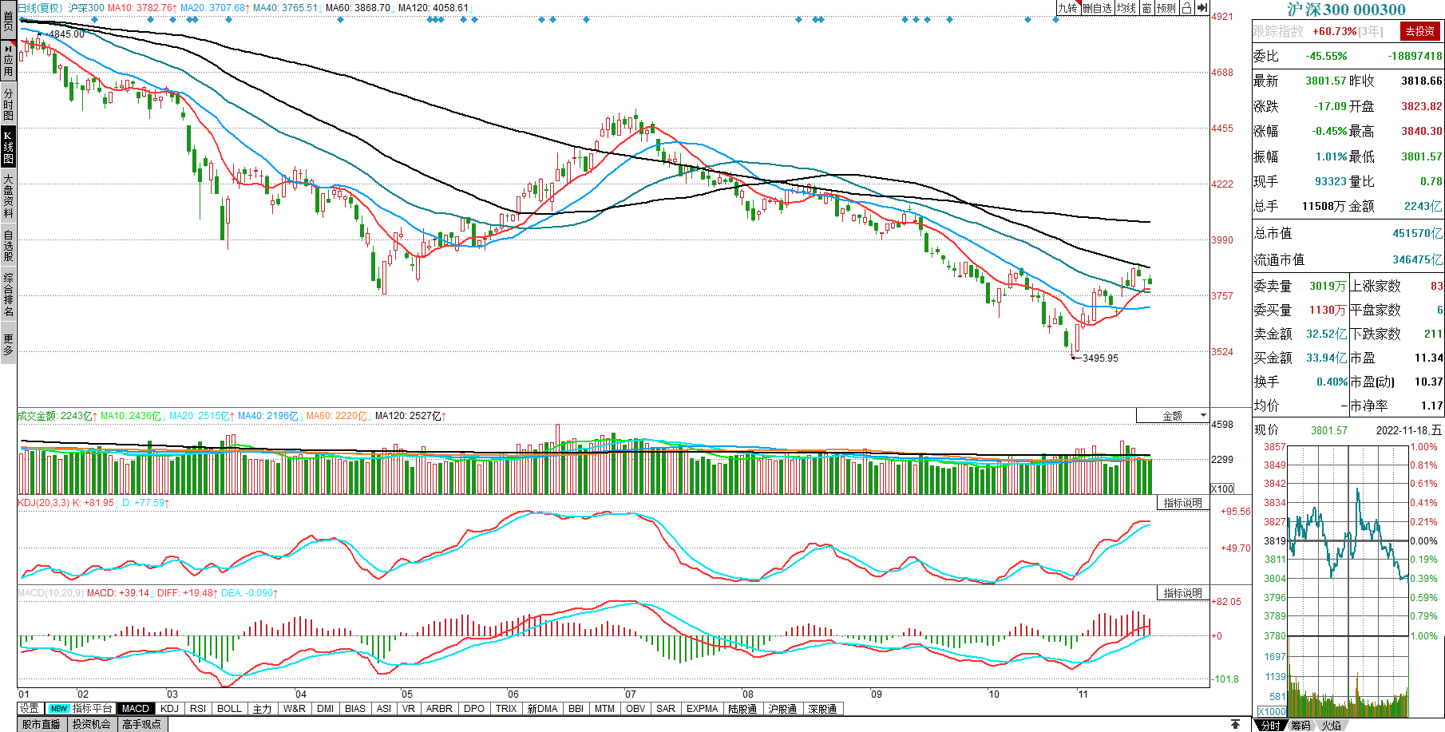Switch to the 筹码 tab at bottom right

pos(1300,725)
